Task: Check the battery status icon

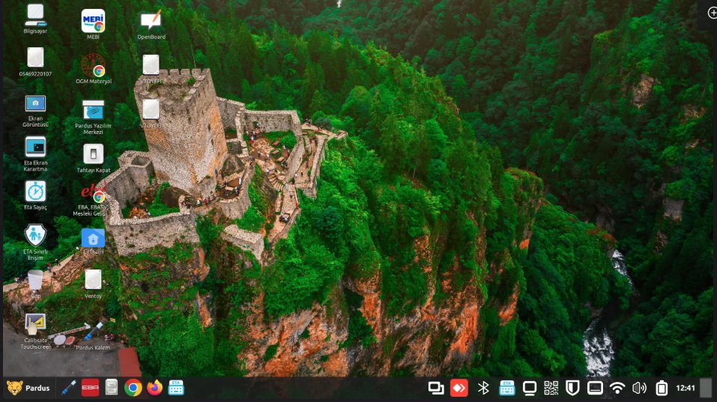Action: [662, 389]
